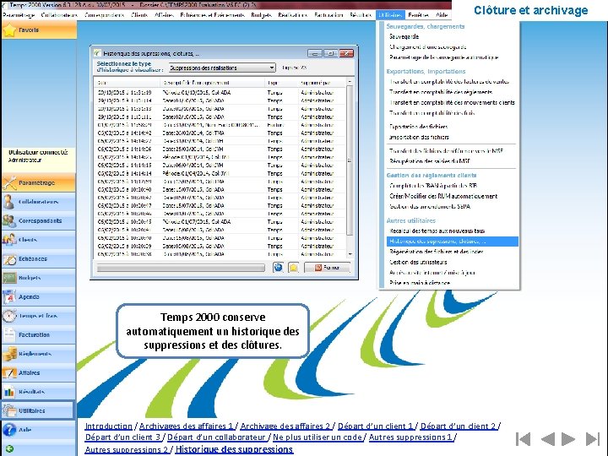Open the Budgets menu in the menu bar
Screen dimensions: 608x456
pyautogui.click(x=261, y=14)
